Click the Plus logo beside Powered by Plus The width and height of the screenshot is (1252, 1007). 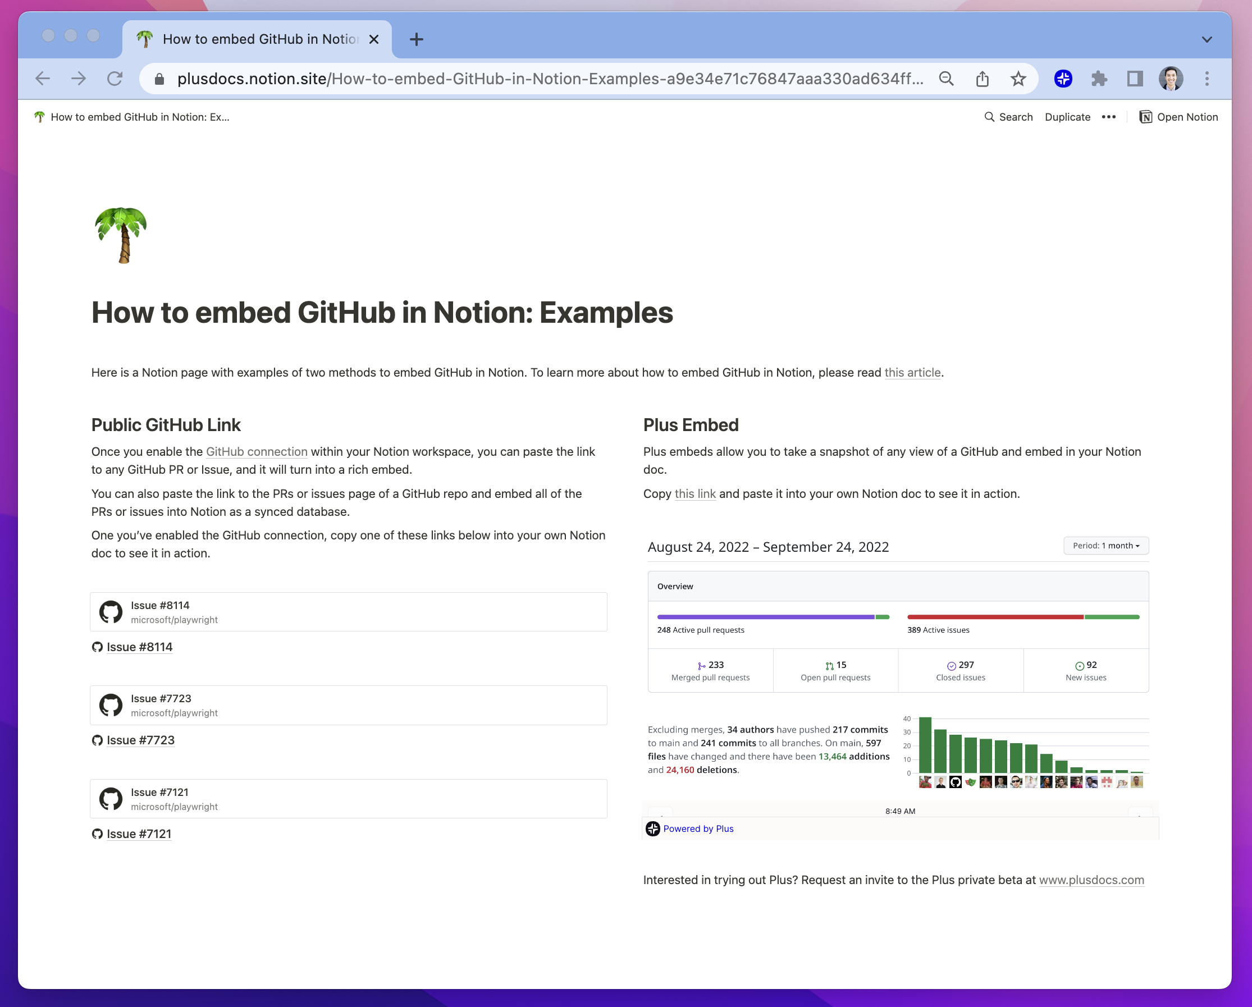point(653,828)
